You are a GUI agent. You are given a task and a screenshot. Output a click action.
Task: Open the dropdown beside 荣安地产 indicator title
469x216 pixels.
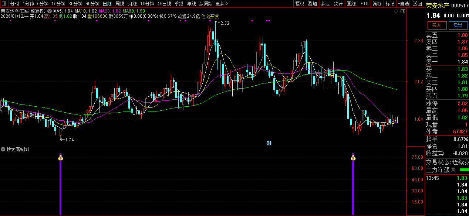coord(50,11)
